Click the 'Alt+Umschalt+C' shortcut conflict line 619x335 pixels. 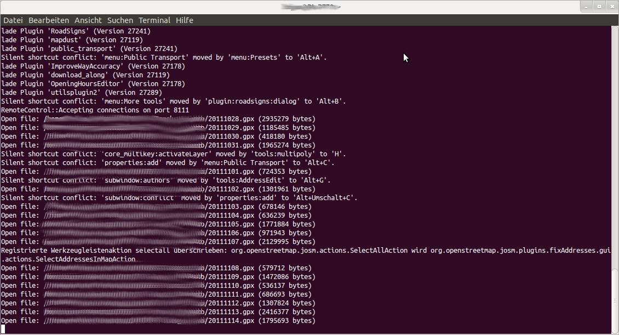179,198
